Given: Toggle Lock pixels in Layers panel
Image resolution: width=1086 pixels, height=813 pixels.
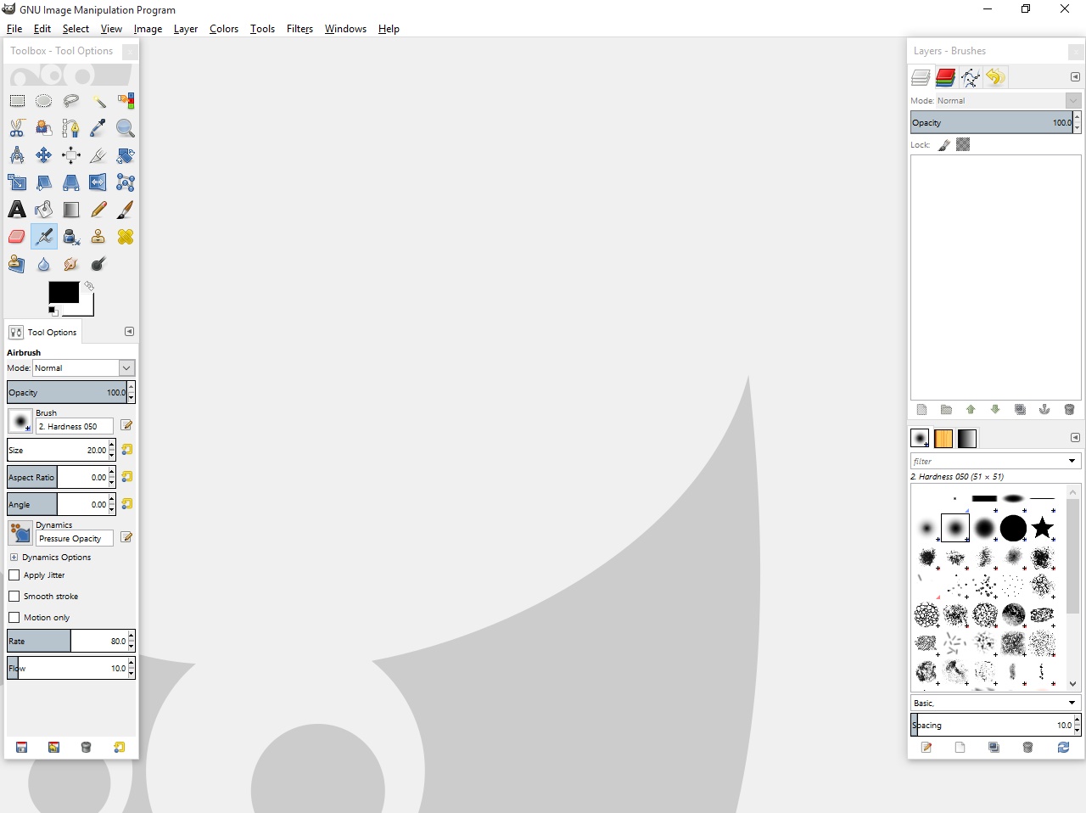Looking at the screenshot, I should (x=943, y=145).
